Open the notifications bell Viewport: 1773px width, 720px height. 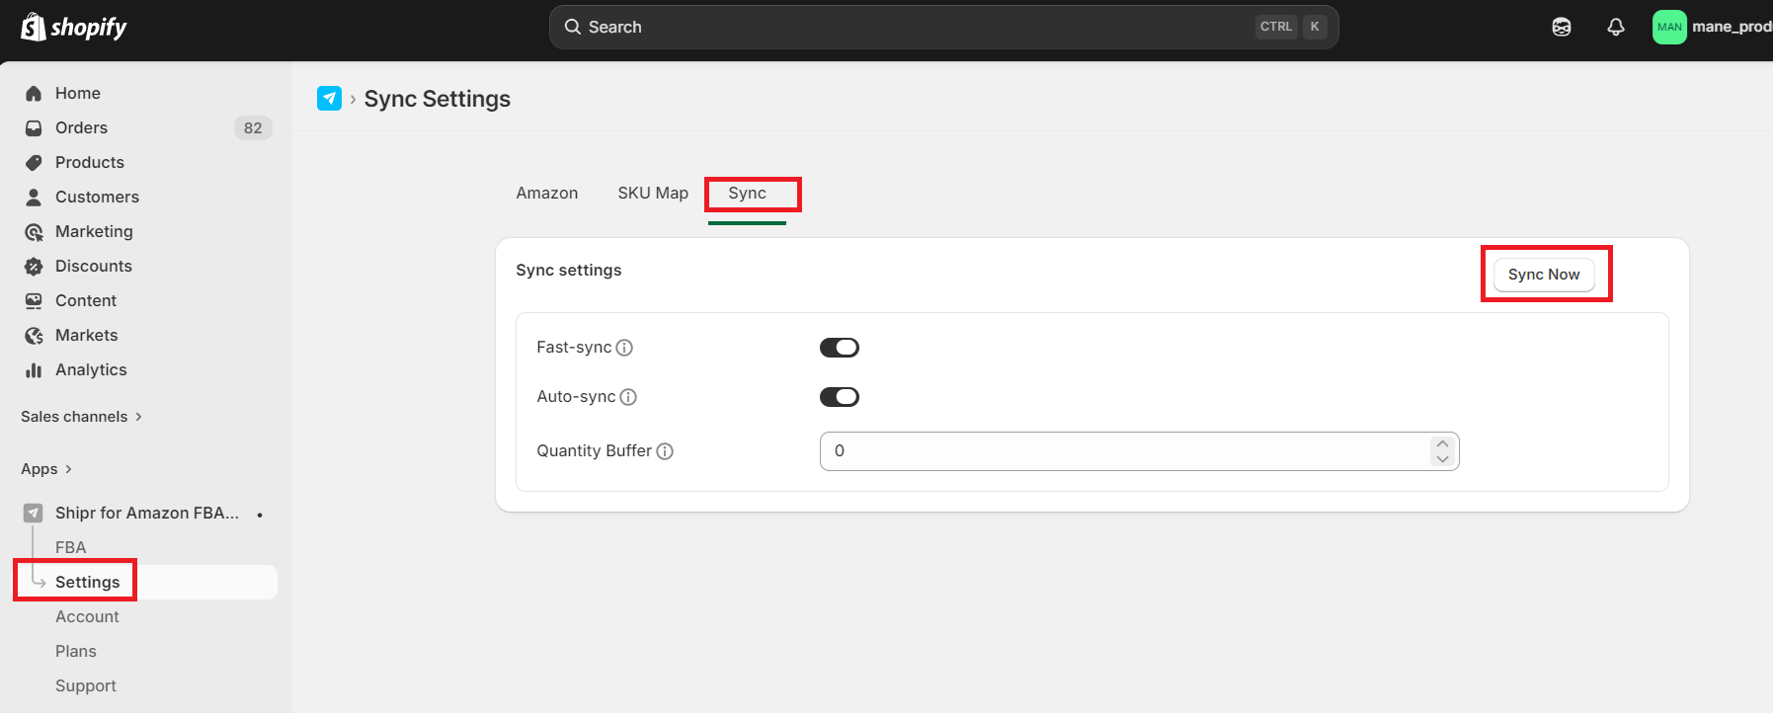pyautogui.click(x=1616, y=27)
